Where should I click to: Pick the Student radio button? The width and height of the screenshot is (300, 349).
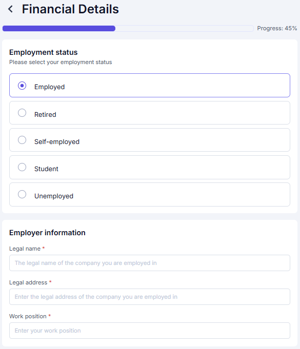tap(22, 167)
